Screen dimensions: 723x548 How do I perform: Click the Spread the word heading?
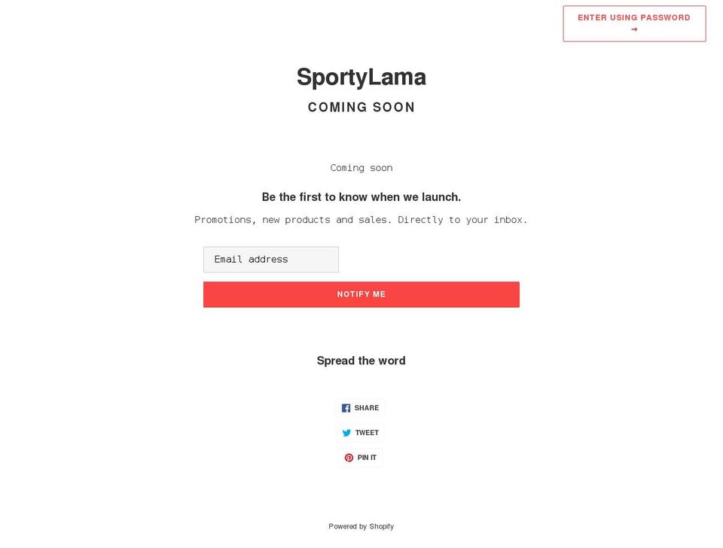pos(361,361)
